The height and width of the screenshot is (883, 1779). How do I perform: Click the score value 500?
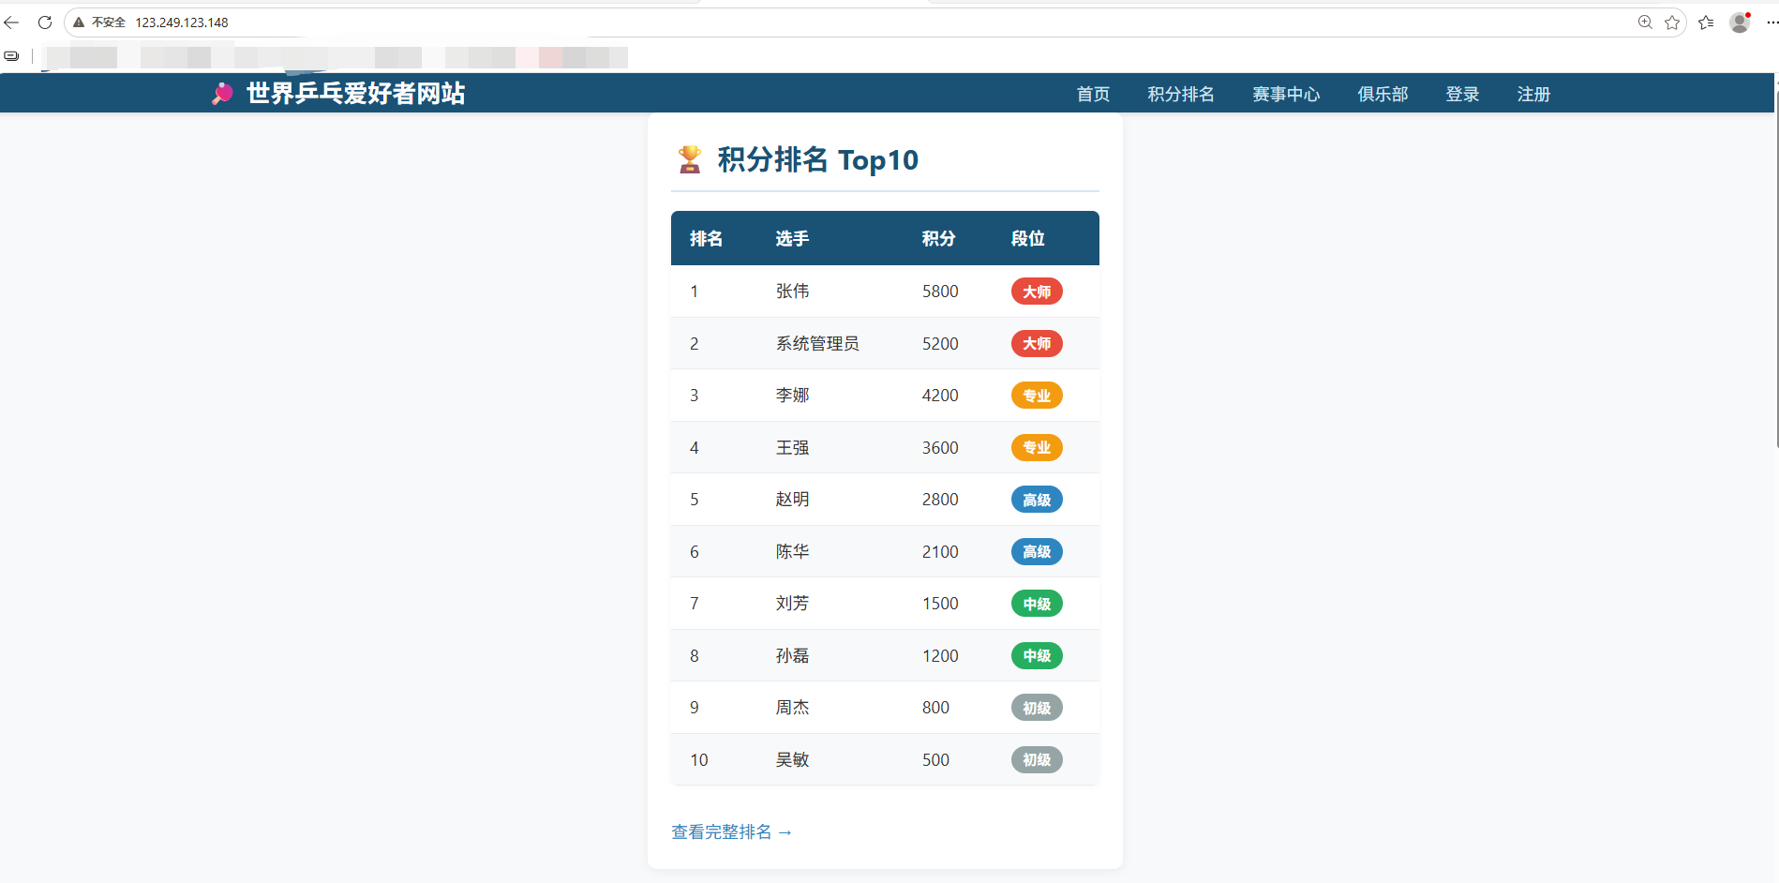[x=935, y=760]
